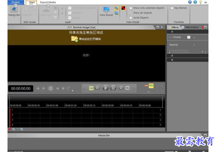
Task: Click the preview panel window icon
Action: pos(158,27)
